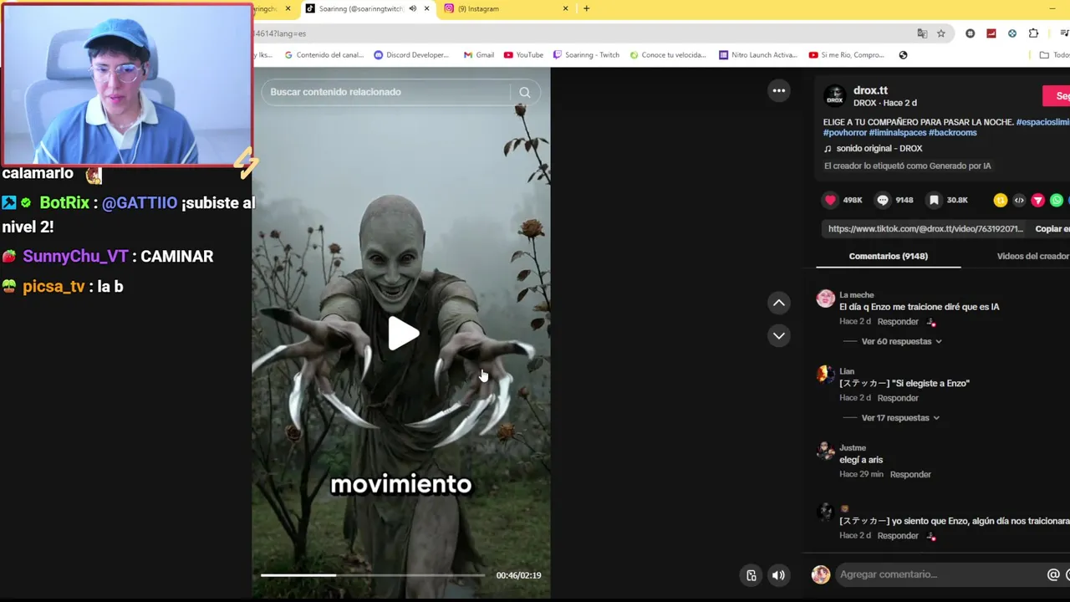Click the translate page icon in address bar
Image resolution: width=1070 pixels, height=602 pixels.
click(922, 33)
